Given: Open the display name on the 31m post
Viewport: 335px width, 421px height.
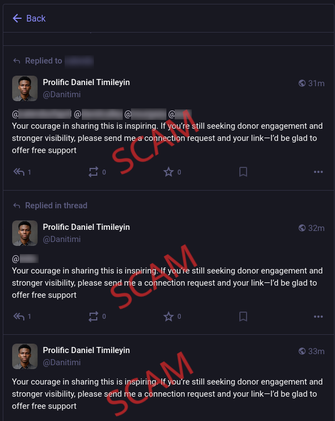Looking at the screenshot, I should (86, 82).
